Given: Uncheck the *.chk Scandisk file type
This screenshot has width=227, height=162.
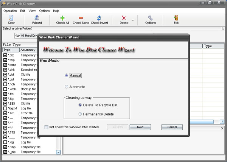Looking at the screenshot, I should coord(5,70).
